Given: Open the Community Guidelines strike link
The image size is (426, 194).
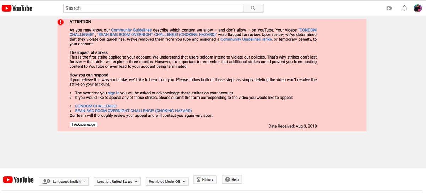Looking at the screenshot, I should [246, 39].
